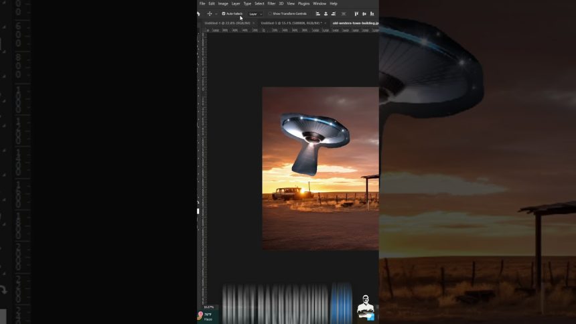The width and height of the screenshot is (576, 324).
Task: Click Align top edges icon
Action: click(x=356, y=13)
